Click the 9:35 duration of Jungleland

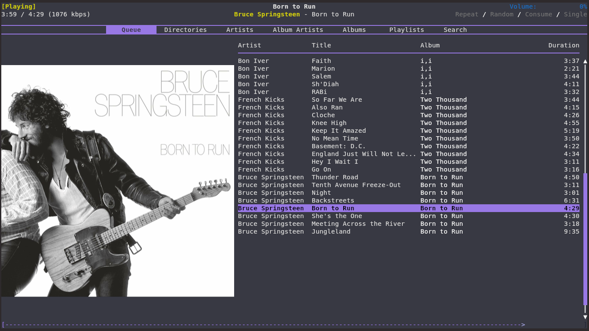tap(572, 231)
